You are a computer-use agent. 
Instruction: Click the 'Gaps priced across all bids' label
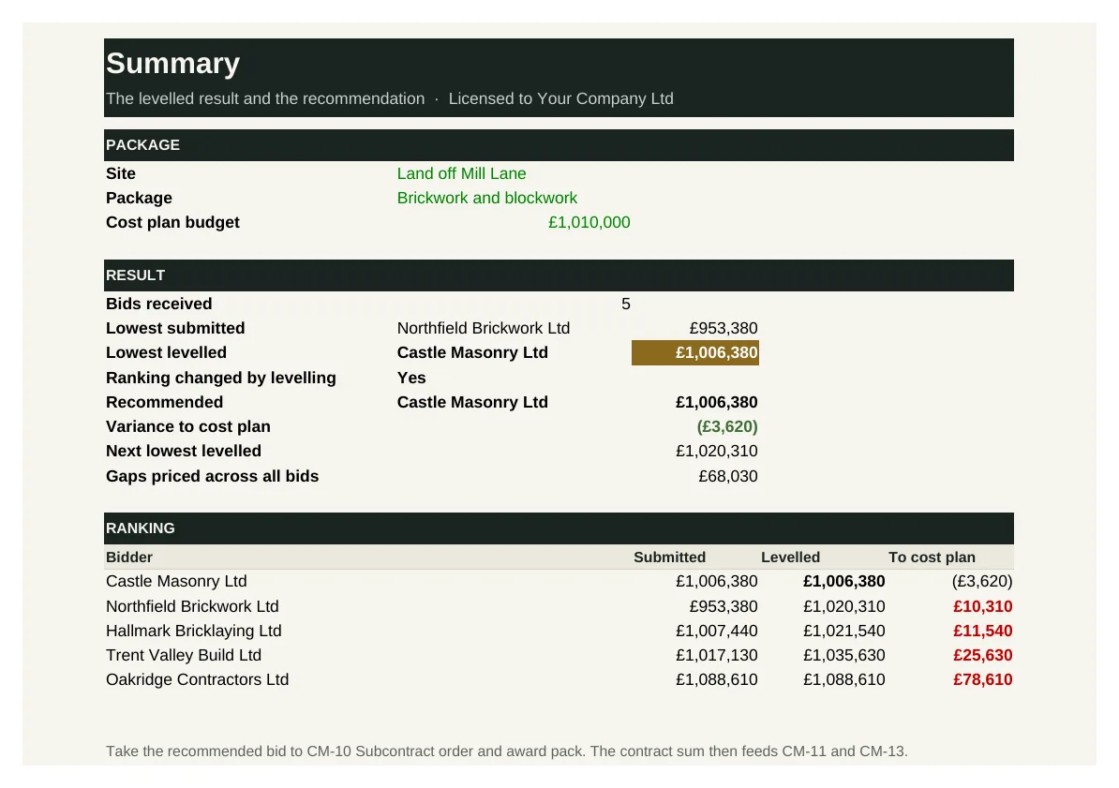[212, 476]
